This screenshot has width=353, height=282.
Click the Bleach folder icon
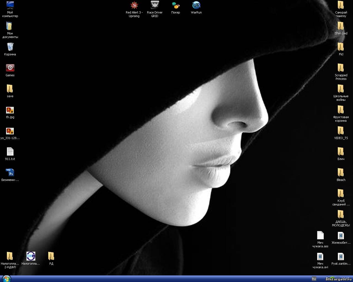(341, 173)
